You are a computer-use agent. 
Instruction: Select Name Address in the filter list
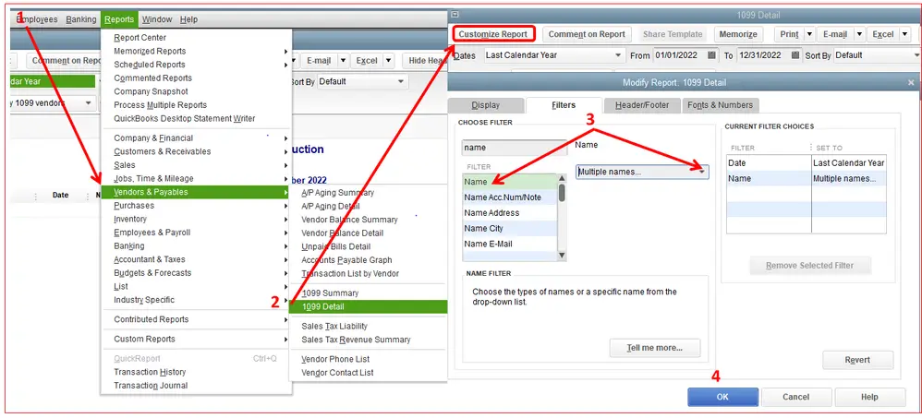491,213
